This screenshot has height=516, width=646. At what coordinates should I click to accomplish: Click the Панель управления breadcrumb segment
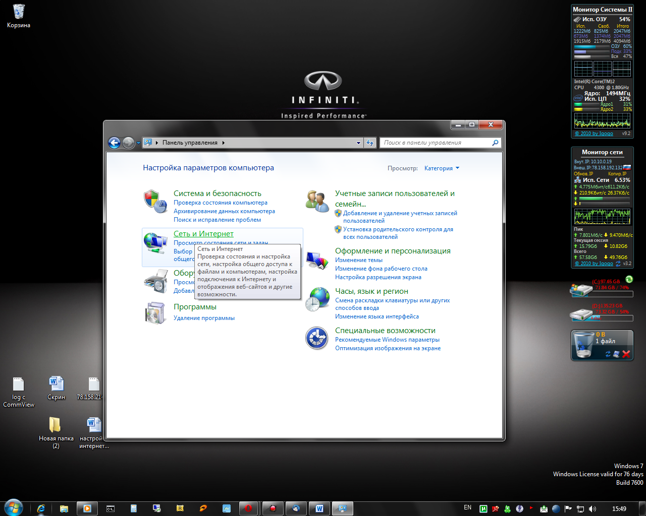[190, 143]
